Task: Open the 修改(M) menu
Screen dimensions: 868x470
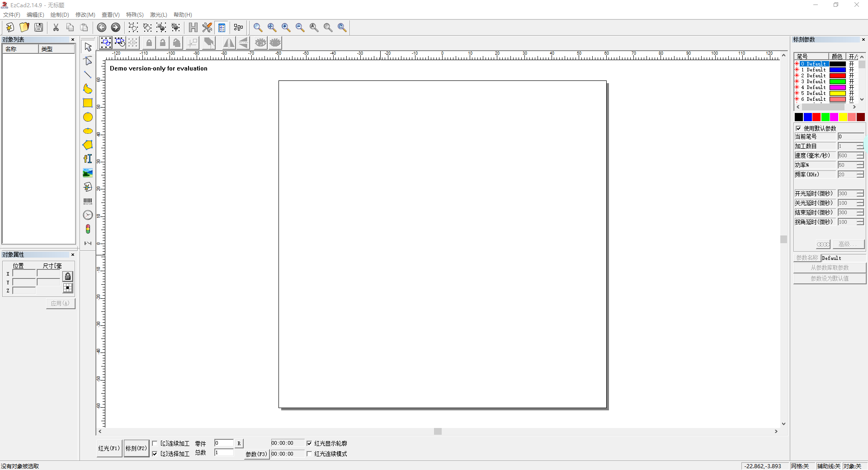Action: (85, 15)
